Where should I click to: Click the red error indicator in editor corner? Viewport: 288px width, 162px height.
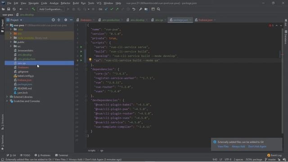click(x=271, y=26)
